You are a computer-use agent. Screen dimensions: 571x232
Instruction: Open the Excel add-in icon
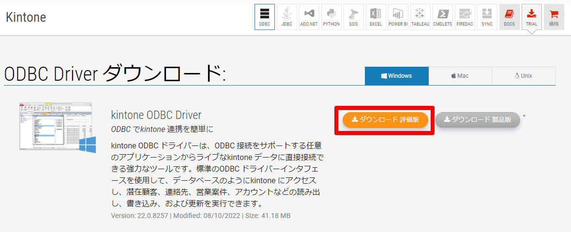click(376, 17)
